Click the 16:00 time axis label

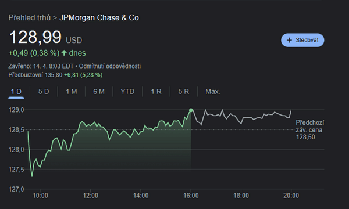point(191,196)
